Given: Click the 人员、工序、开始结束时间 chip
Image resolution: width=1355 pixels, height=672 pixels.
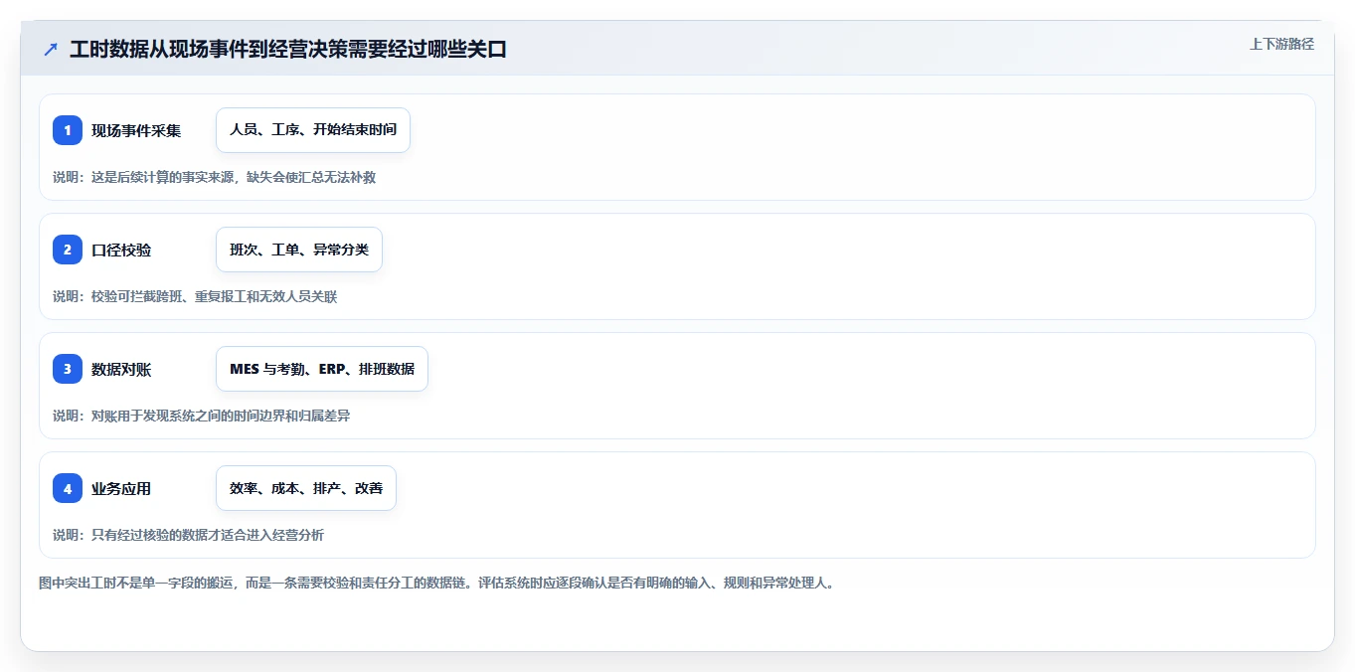Looking at the screenshot, I should click(x=313, y=130).
